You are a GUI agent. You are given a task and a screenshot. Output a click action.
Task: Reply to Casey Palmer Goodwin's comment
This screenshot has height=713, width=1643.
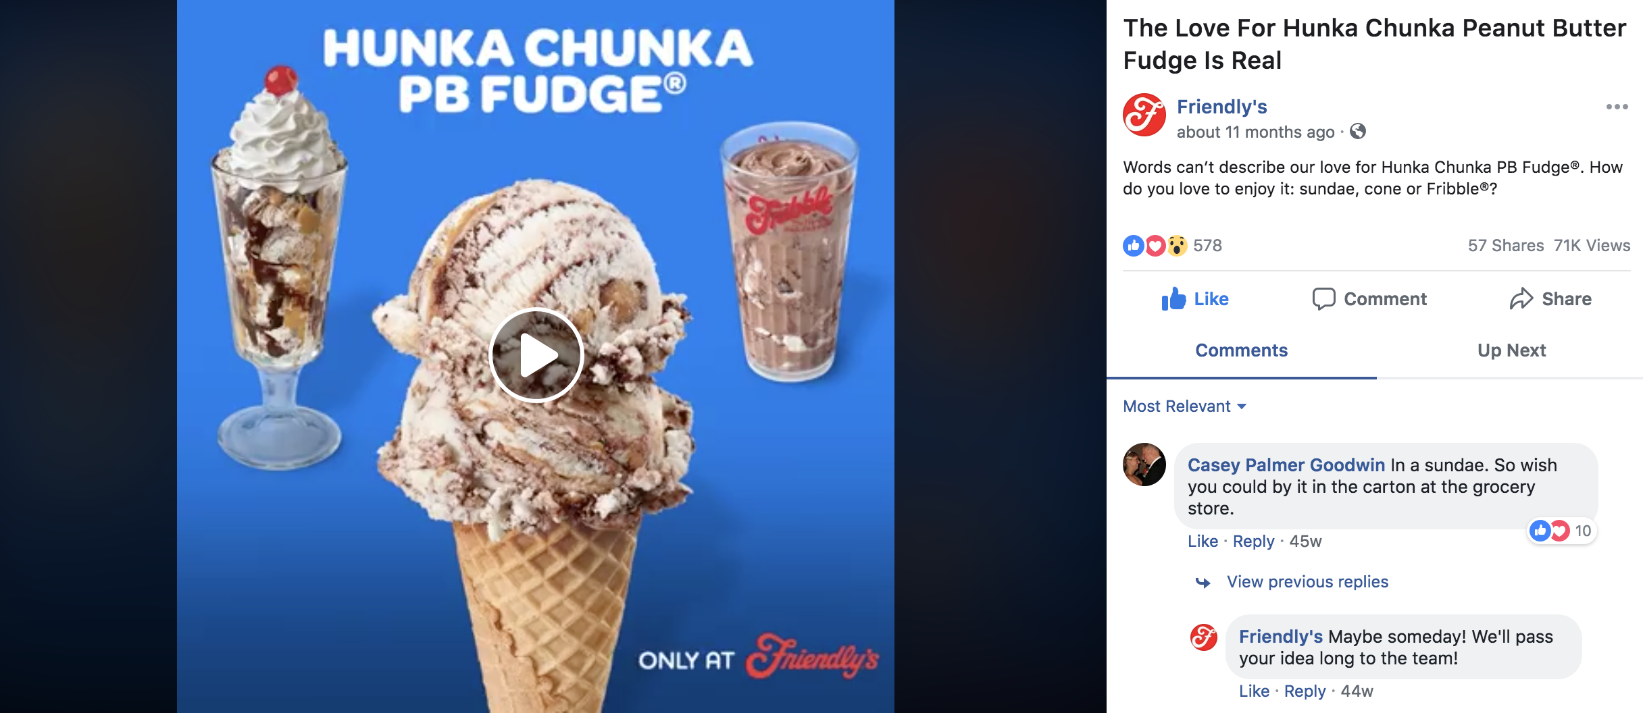pos(1253,541)
